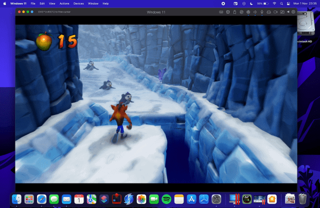Open TestFlight from the Dock
This screenshot has height=208, width=320.
(204, 199)
